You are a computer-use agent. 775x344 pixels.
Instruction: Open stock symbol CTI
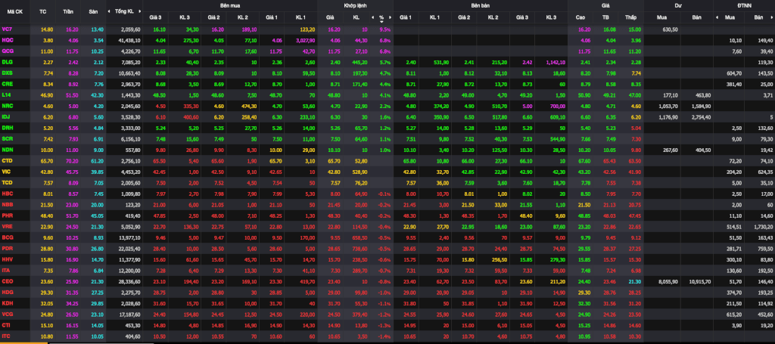6,325
